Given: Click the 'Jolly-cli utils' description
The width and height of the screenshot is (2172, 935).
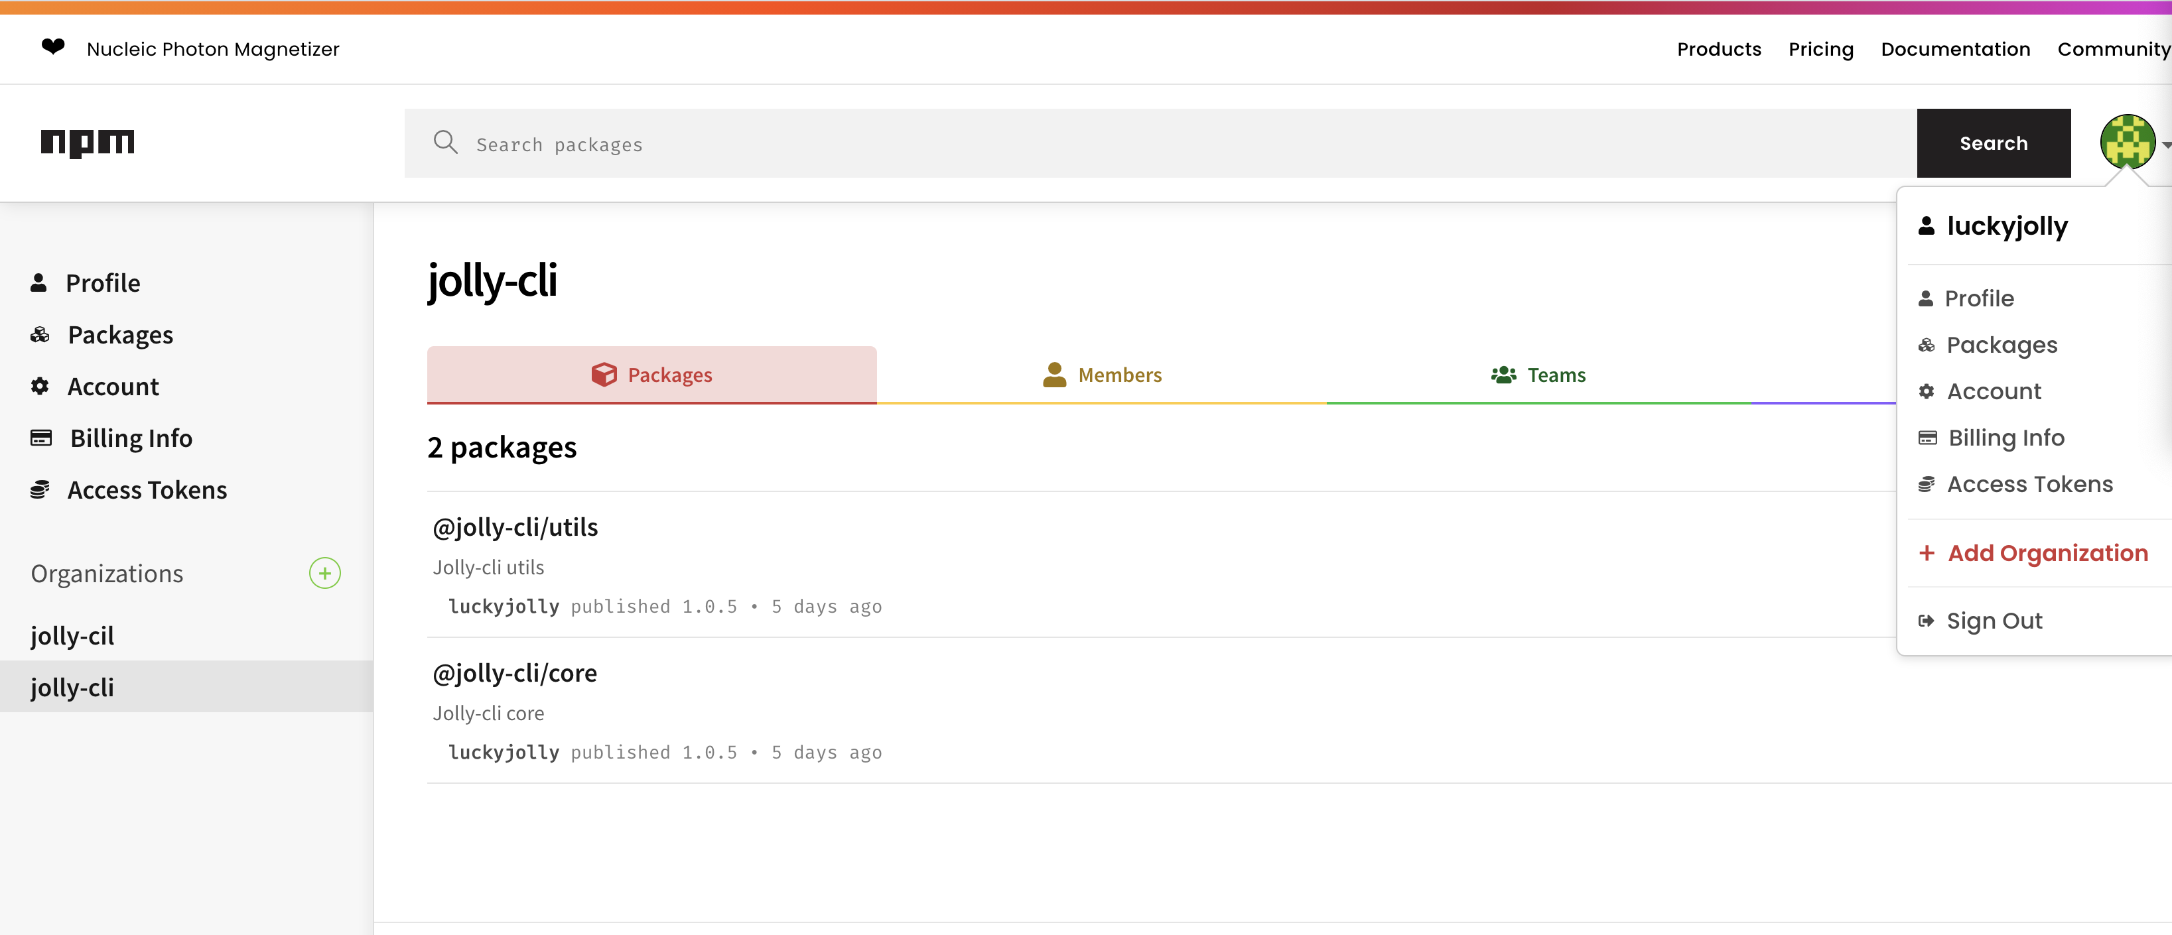Looking at the screenshot, I should click(x=488, y=568).
